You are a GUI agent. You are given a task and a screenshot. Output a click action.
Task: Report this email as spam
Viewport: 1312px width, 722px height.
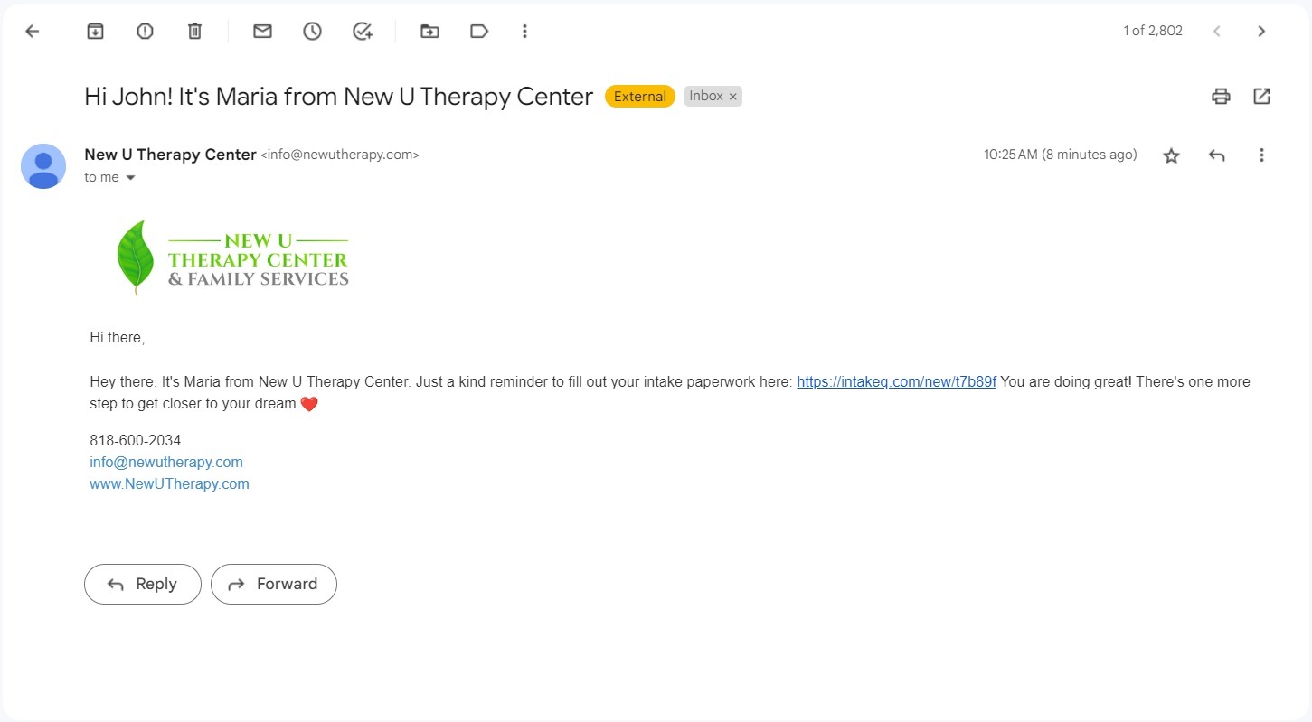click(x=145, y=32)
